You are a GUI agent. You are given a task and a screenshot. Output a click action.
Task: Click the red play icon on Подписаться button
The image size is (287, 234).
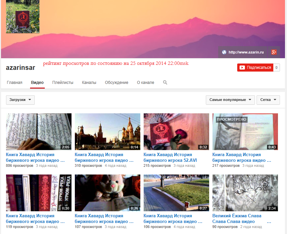pyautogui.click(x=243, y=67)
